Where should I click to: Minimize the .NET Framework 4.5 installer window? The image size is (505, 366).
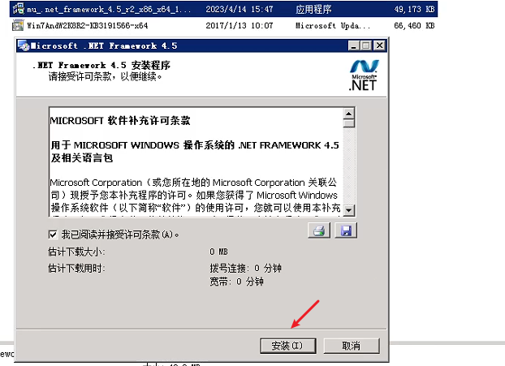[x=354, y=45]
